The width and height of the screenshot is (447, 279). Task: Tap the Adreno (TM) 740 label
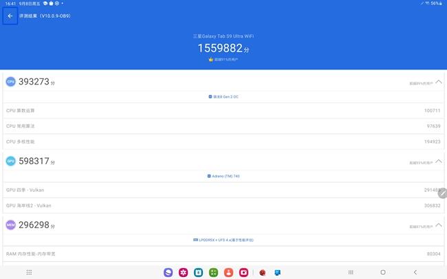tap(226, 176)
